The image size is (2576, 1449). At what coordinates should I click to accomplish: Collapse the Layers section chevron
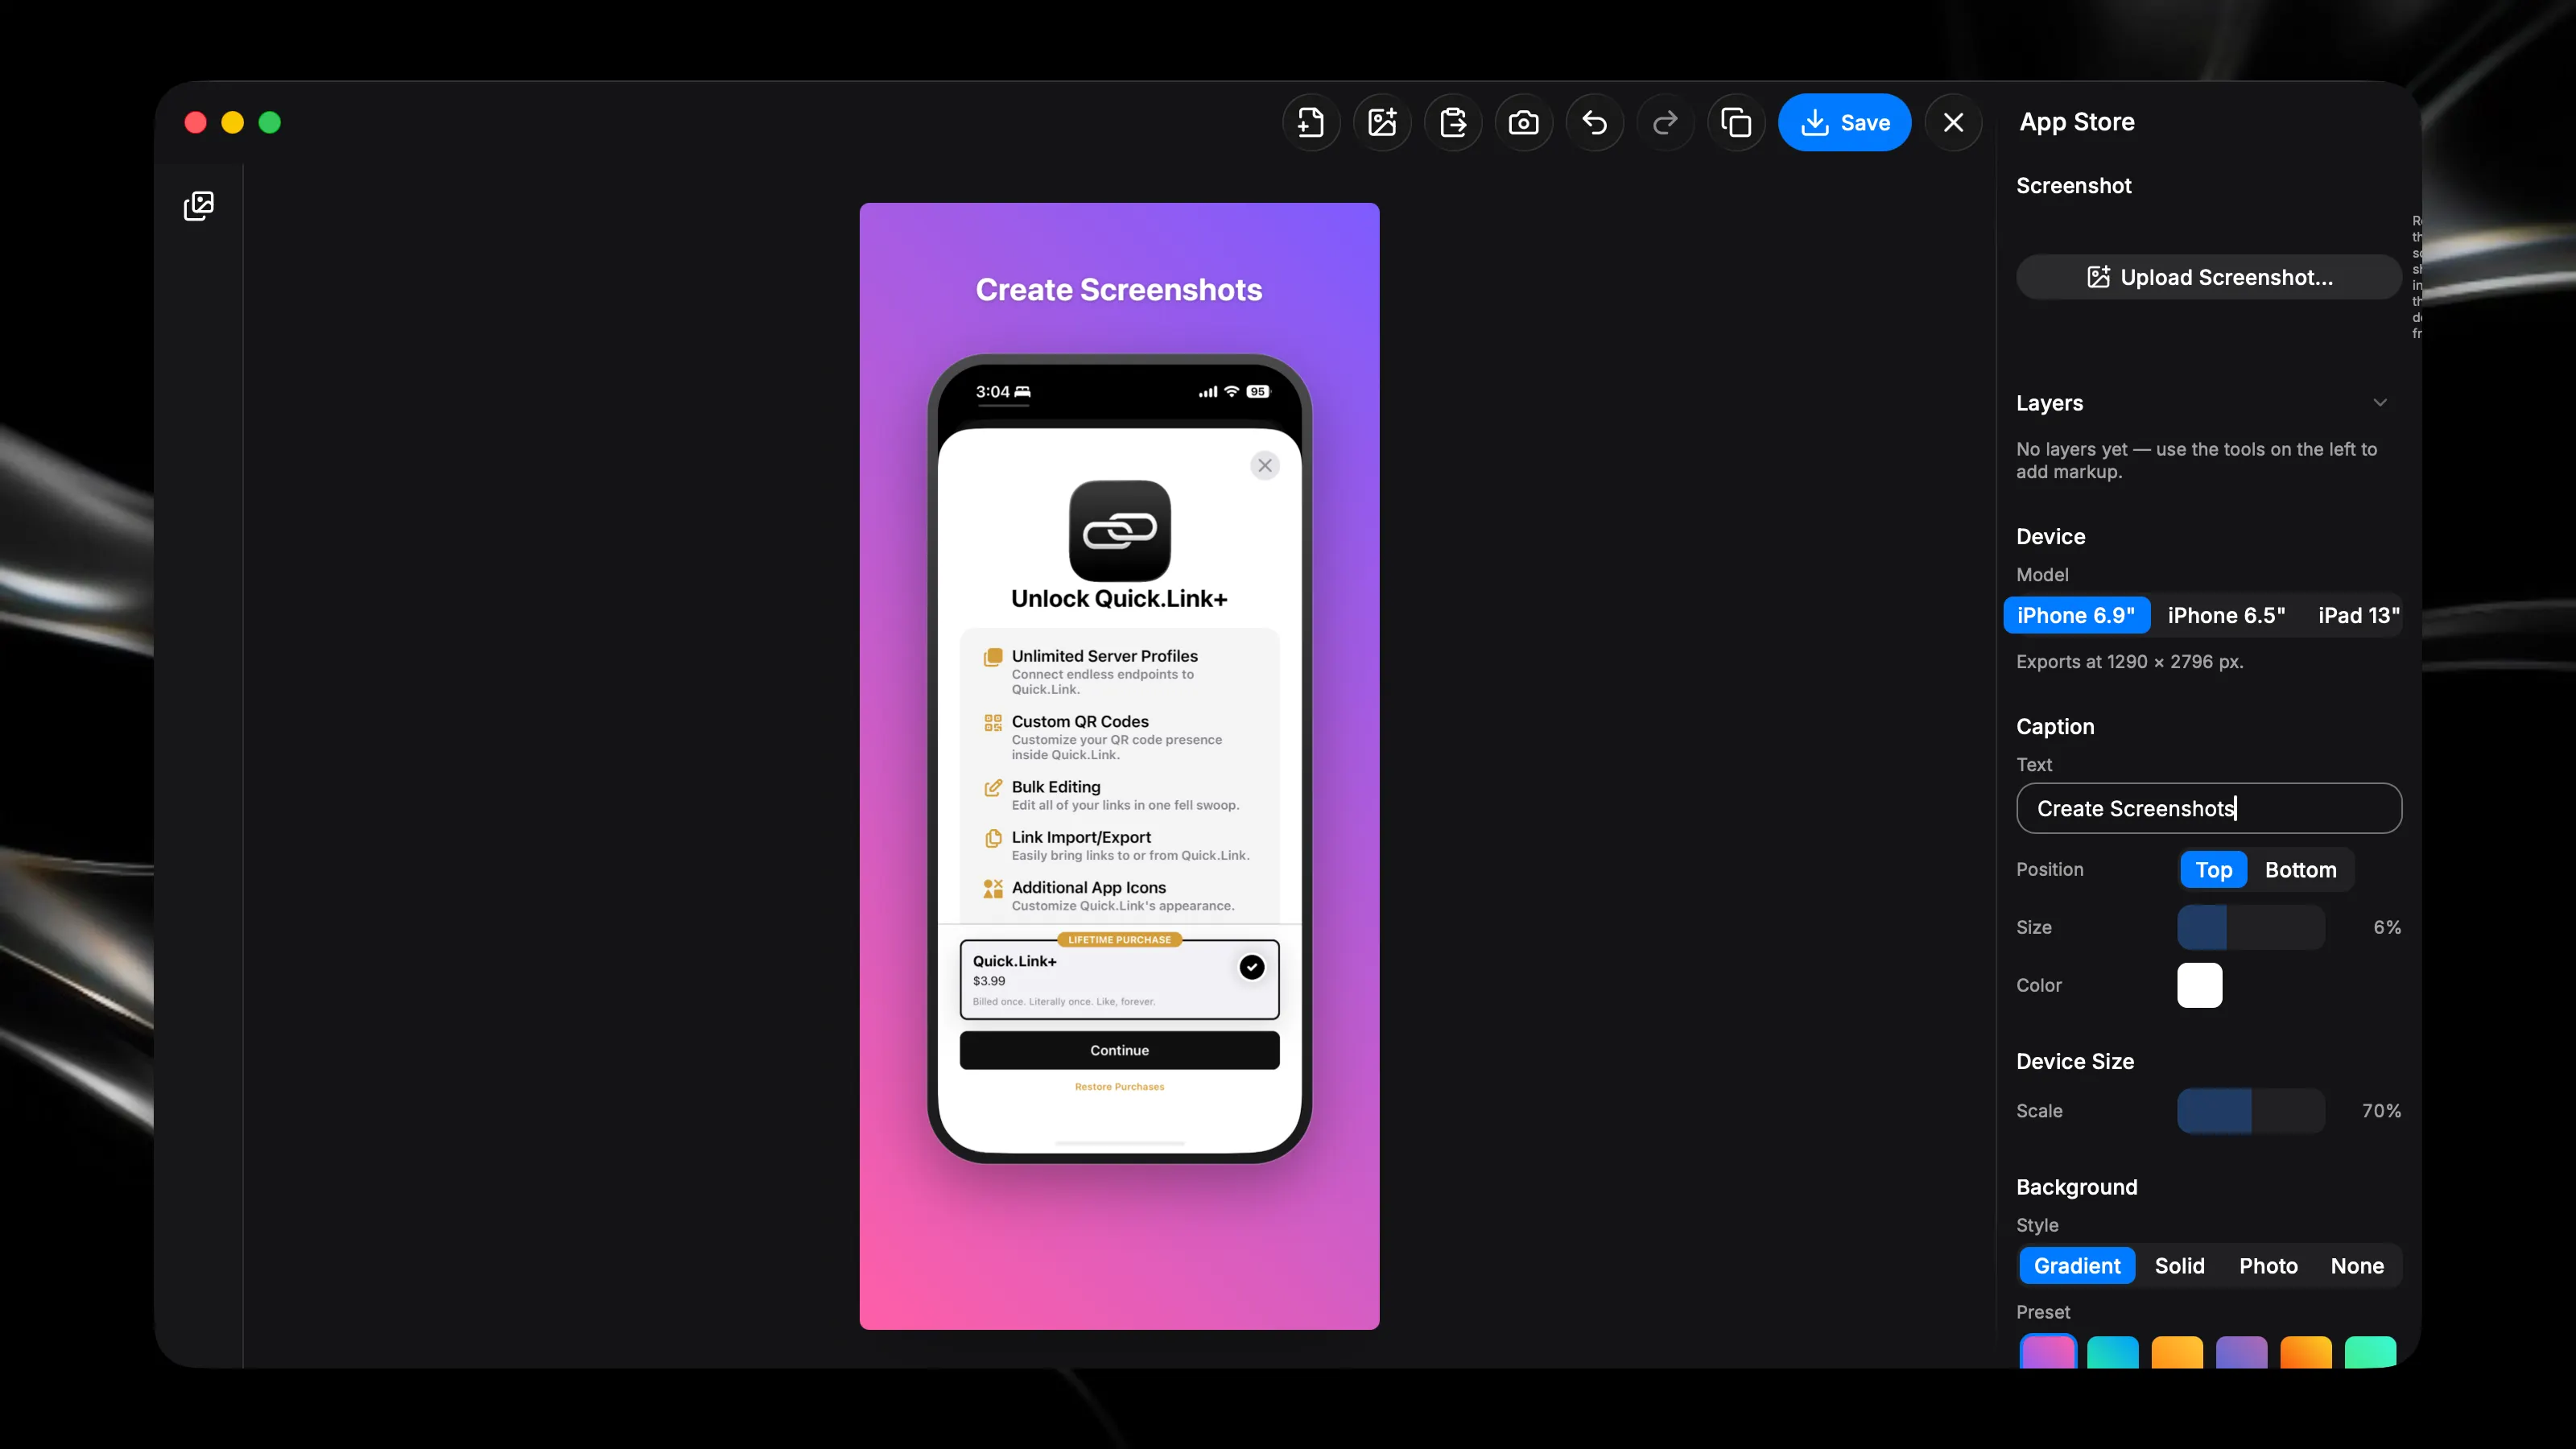pos(2380,403)
